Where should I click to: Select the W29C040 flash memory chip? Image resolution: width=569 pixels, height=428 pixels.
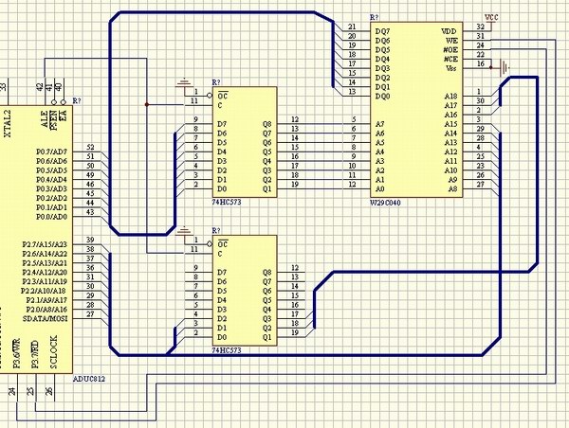[416, 110]
